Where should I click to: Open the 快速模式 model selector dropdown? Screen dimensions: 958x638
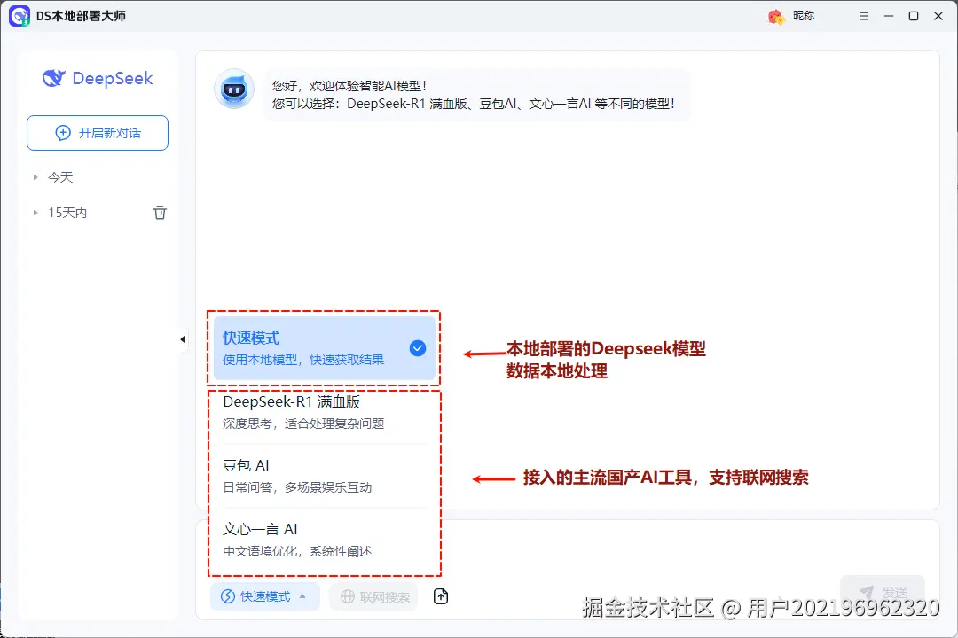264,596
